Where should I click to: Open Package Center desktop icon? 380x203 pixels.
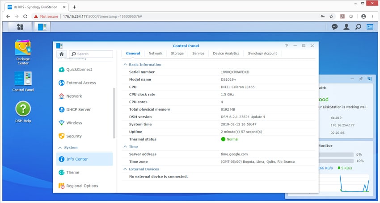click(x=23, y=52)
